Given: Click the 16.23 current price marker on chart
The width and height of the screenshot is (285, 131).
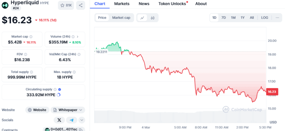Looking at the screenshot, I should [x=272, y=92].
